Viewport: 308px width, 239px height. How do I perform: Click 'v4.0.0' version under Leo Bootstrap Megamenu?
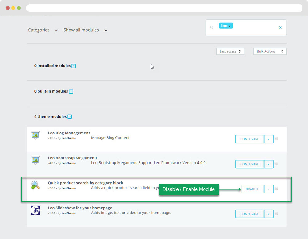click(x=51, y=163)
